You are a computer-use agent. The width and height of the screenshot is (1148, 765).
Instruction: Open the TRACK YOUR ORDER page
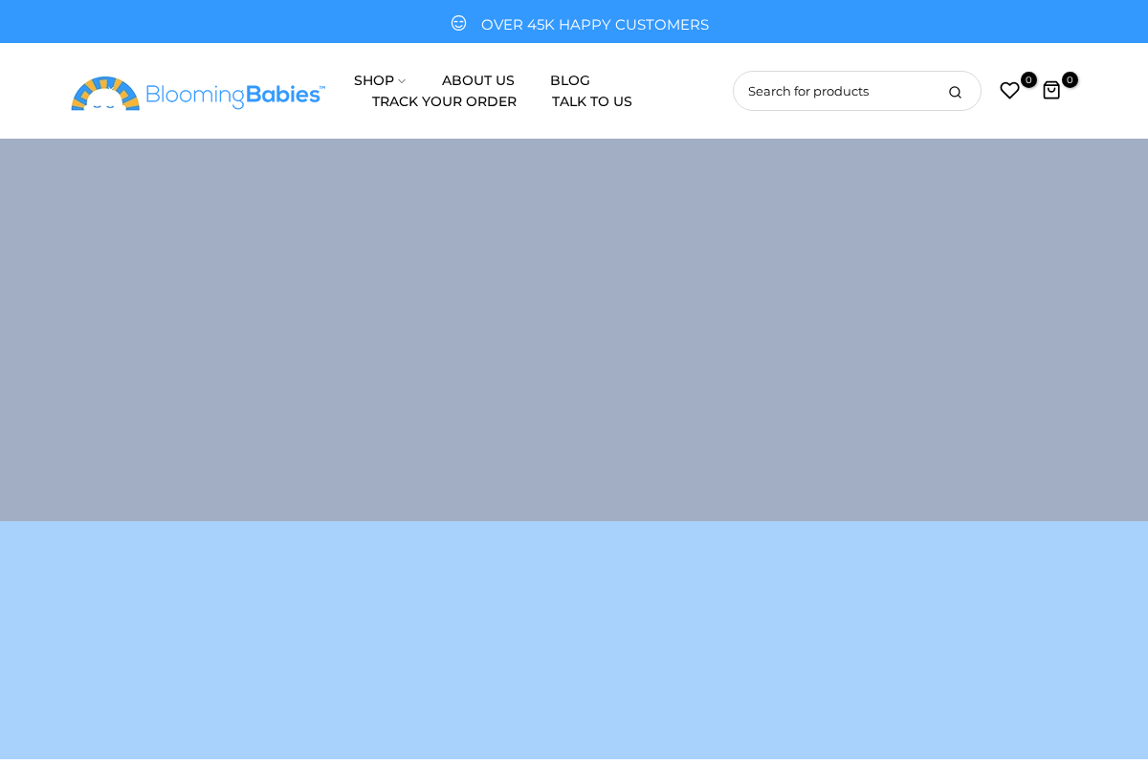444,101
